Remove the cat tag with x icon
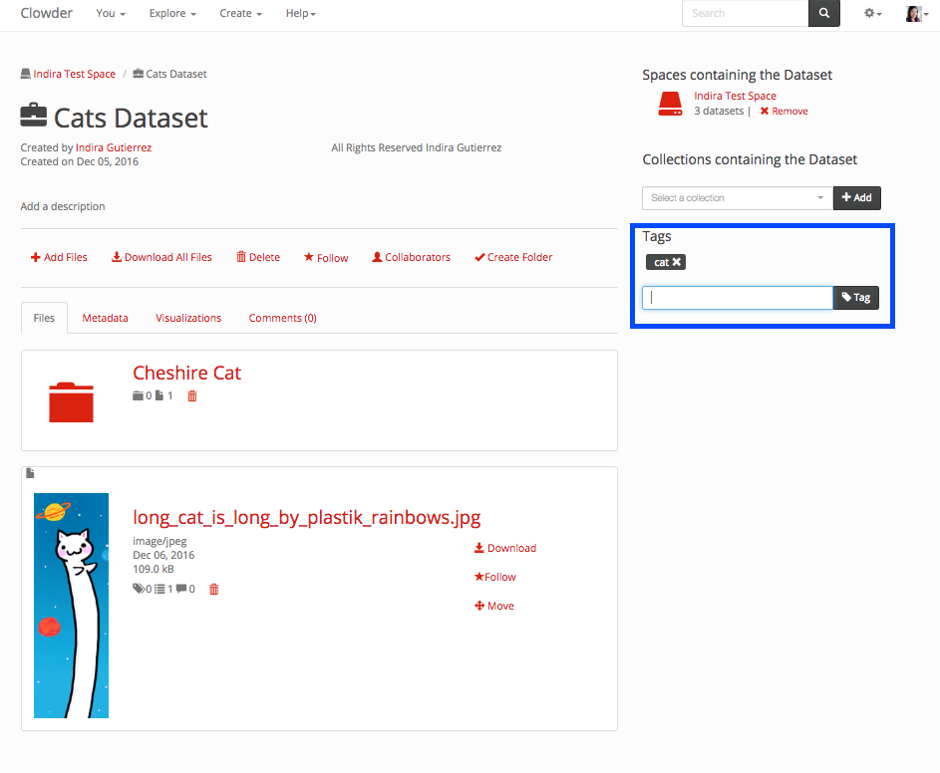The width and height of the screenshot is (940, 773). pyautogui.click(x=677, y=263)
